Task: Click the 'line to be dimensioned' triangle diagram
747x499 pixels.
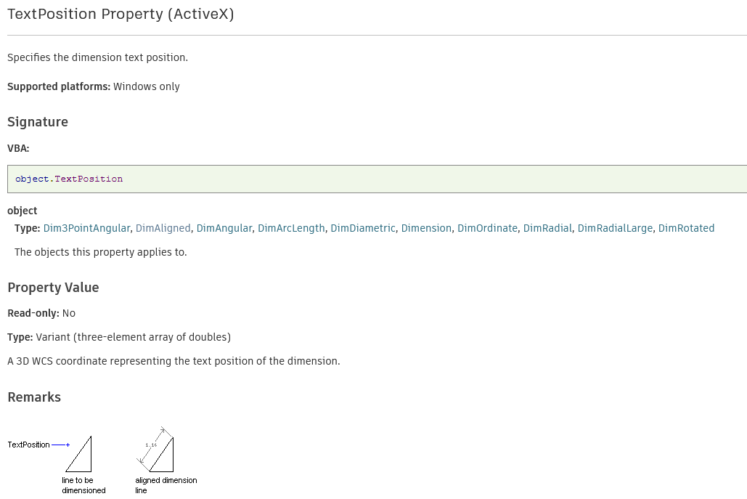Action: 79,454
